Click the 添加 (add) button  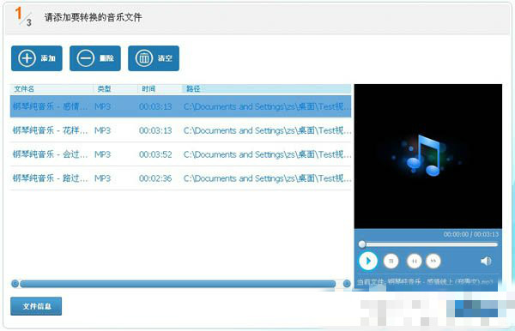37,58
